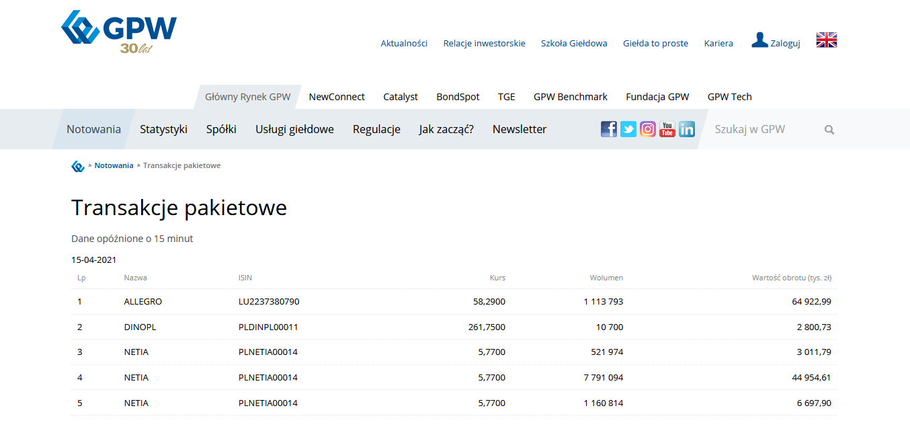
Task: Click the Wolumen column header
Action: coord(606,277)
